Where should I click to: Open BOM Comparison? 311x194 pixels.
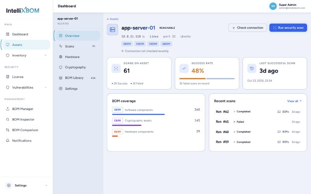pyautogui.click(x=26, y=130)
